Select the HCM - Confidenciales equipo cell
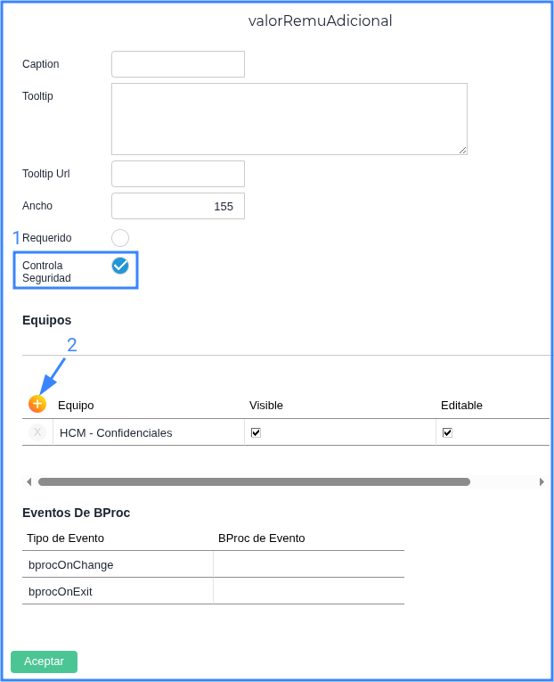 point(147,432)
